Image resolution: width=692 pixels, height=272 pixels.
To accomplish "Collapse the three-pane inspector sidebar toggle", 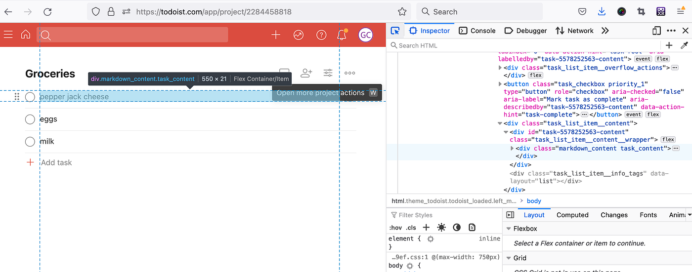I will [511, 215].
